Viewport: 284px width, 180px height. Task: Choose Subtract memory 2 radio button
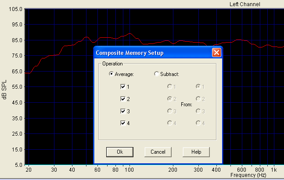pyautogui.click(x=170, y=99)
